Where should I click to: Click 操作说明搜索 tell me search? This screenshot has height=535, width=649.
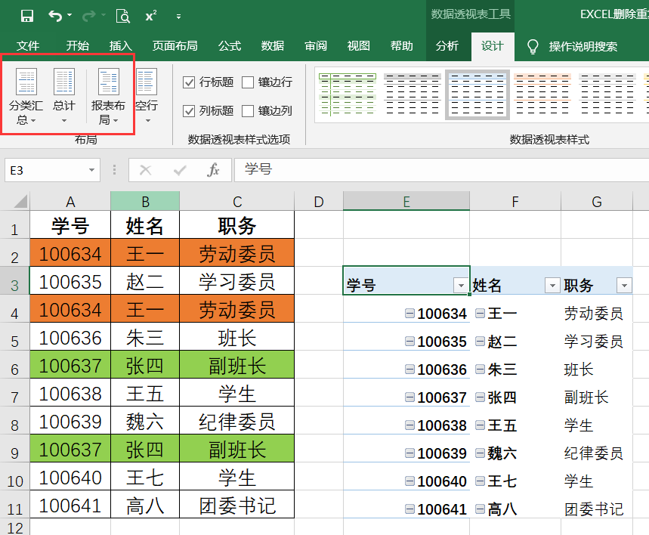583,46
